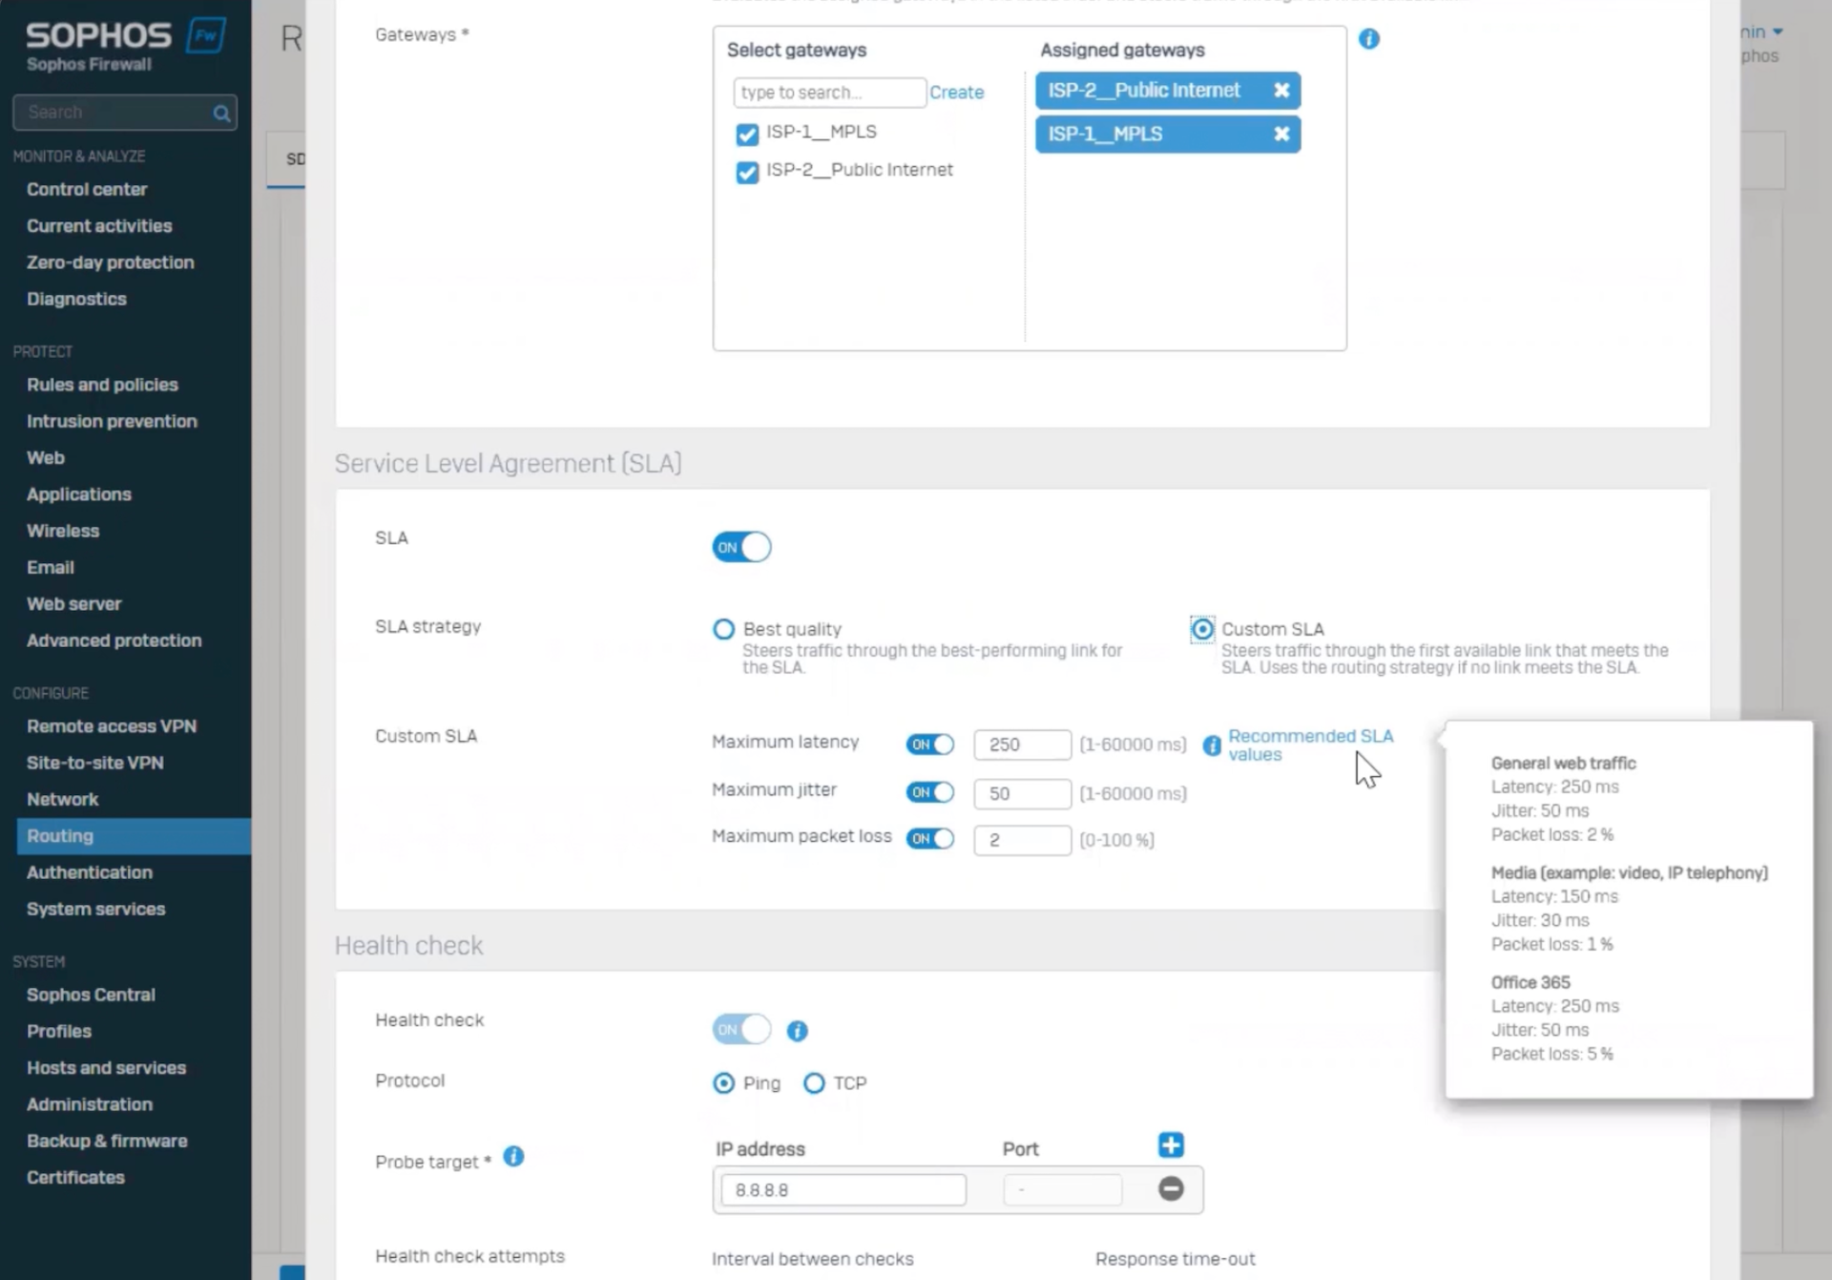Screen dimensions: 1832x1280
Task: Add a probe target with plus icon
Action: tap(1171, 1144)
